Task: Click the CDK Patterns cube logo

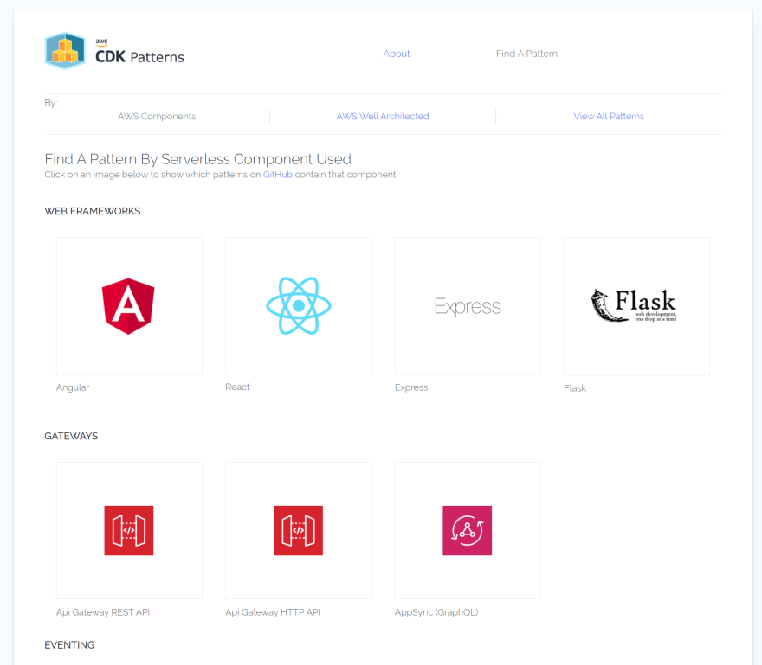Action: click(65, 50)
